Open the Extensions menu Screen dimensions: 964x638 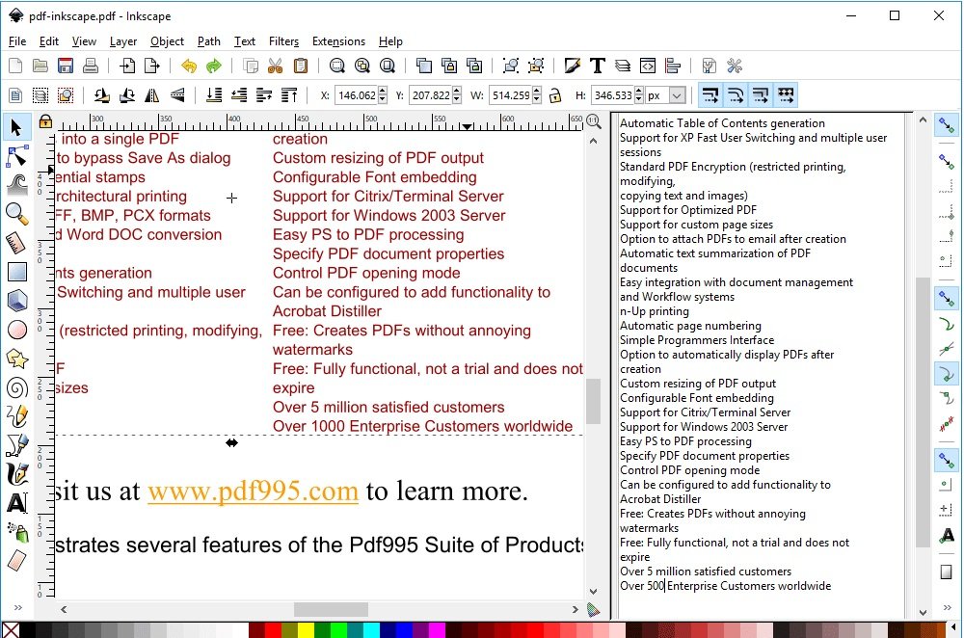coord(338,41)
